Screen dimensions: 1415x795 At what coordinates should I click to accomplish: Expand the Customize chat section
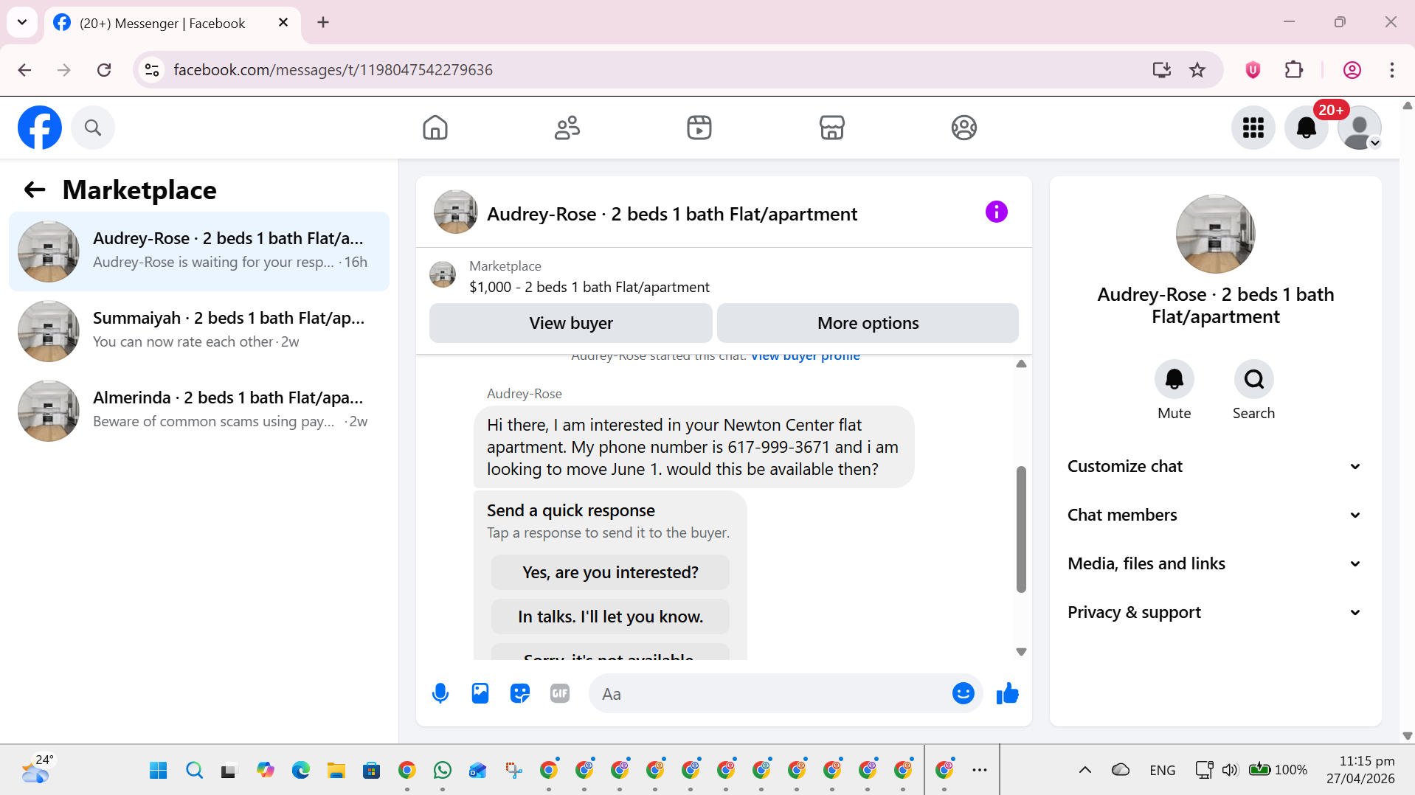point(1214,466)
